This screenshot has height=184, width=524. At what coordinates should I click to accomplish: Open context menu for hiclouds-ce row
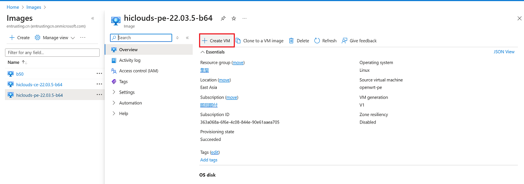pyautogui.click(x=99, y=84)
